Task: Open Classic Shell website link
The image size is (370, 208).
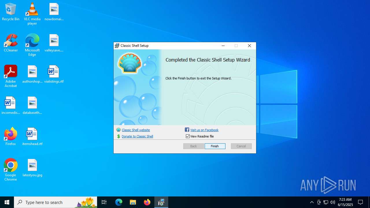Action: [136, 130]
